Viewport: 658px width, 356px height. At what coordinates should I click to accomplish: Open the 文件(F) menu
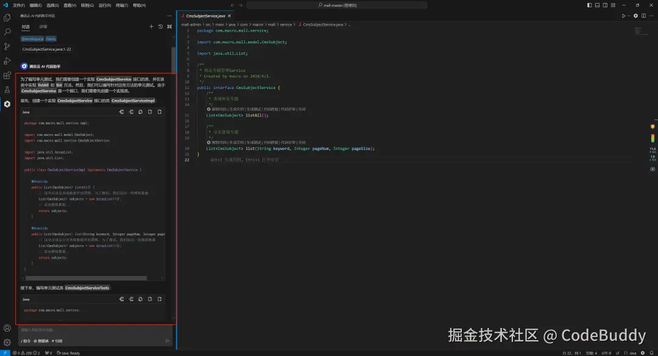(18, 5)
